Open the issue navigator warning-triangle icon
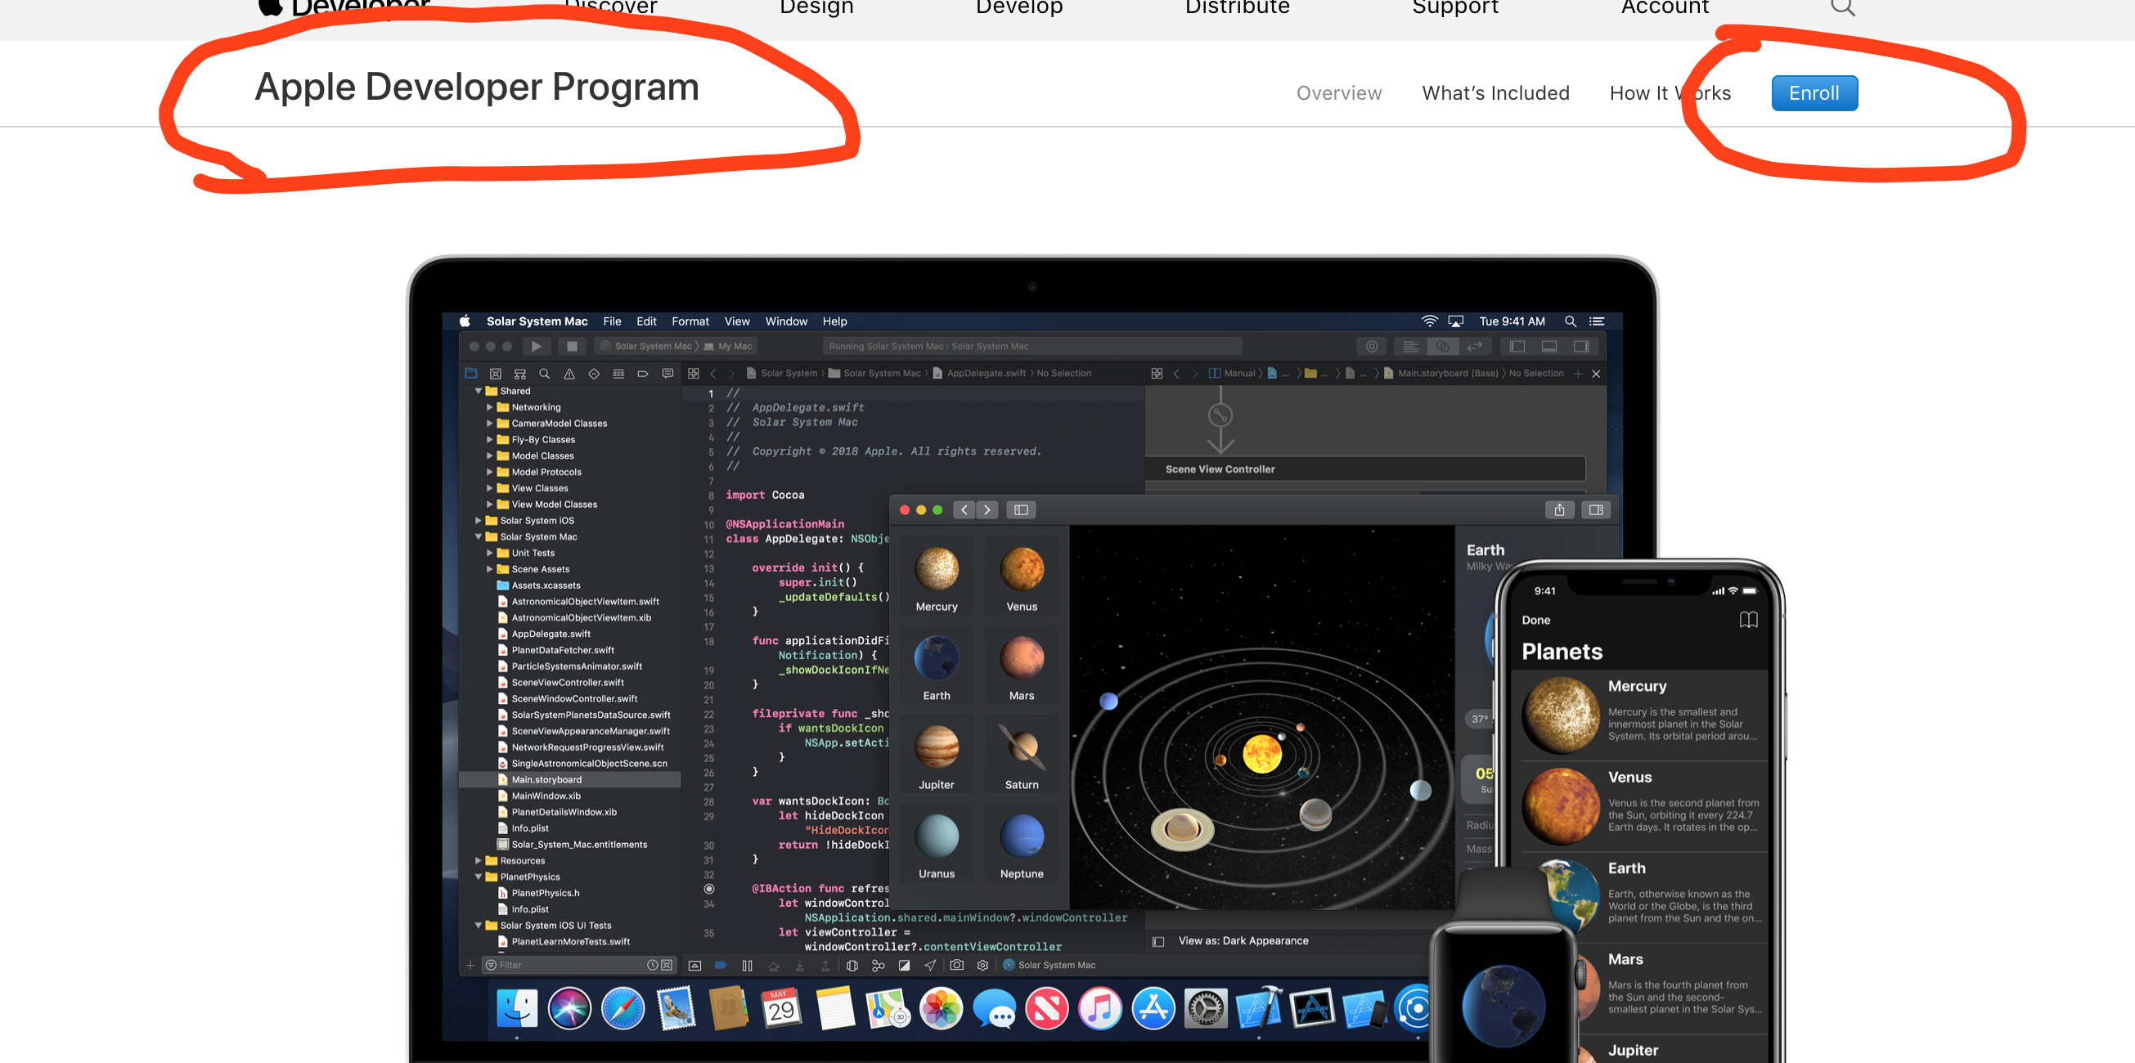2135x1063 pixels. click(x=569, y=374)
